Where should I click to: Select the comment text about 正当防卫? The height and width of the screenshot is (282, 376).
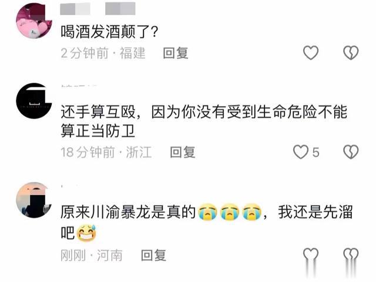click(204, 121)
